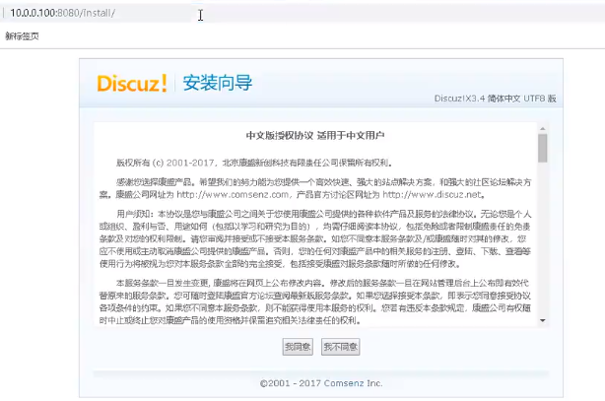605x401 pixels.
Task: Click the 版权所有 (c) 2001-2017 copyright line
Action: [x=254, y=163]
